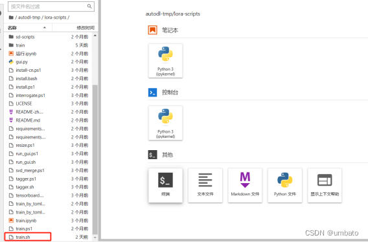This screenshot has height=242, width=368.
Task: Click the 其他 section terminal icon
Action: 152,155
